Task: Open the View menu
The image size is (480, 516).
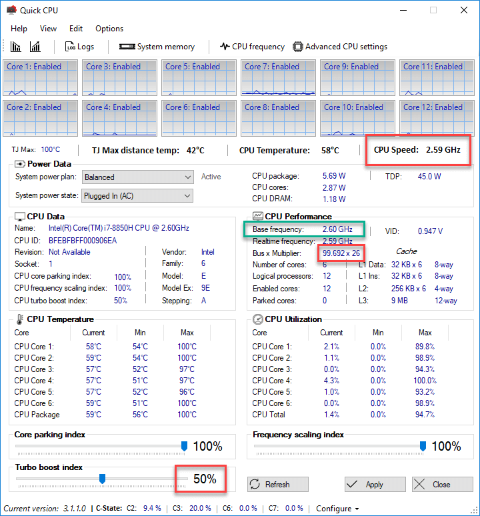Action: coord(48,29)
